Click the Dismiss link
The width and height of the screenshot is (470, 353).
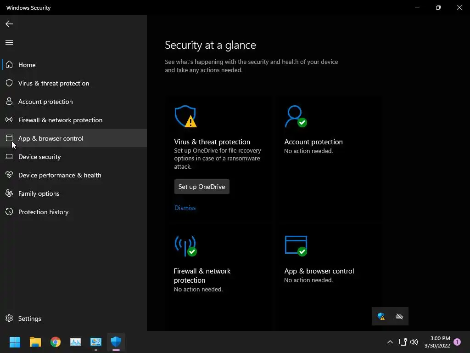[x=185, y=208]
